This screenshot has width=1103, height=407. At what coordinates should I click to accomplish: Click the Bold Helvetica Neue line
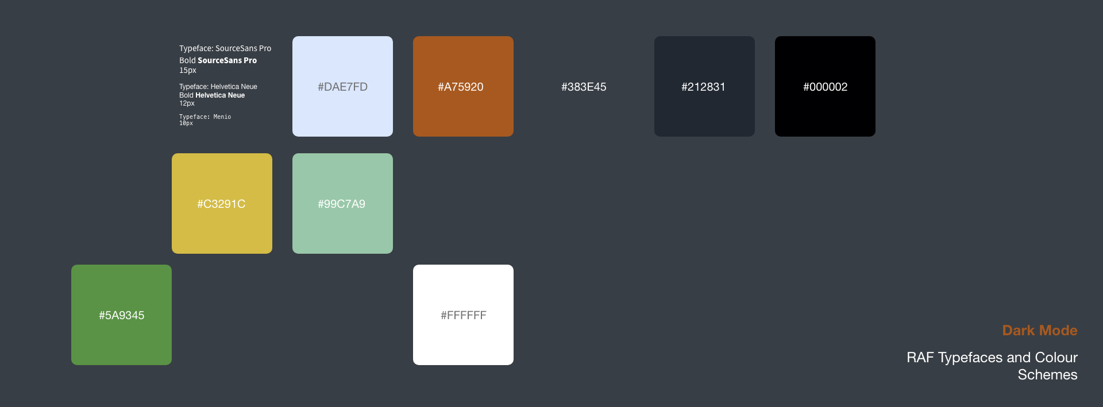pos(212,95)
